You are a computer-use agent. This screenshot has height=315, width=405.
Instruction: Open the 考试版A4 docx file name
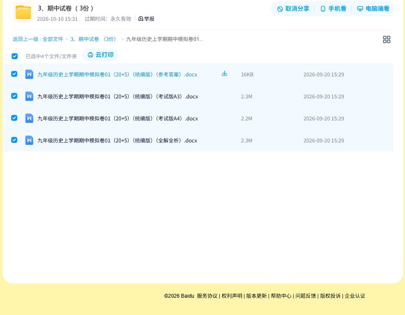coord(118,118)
